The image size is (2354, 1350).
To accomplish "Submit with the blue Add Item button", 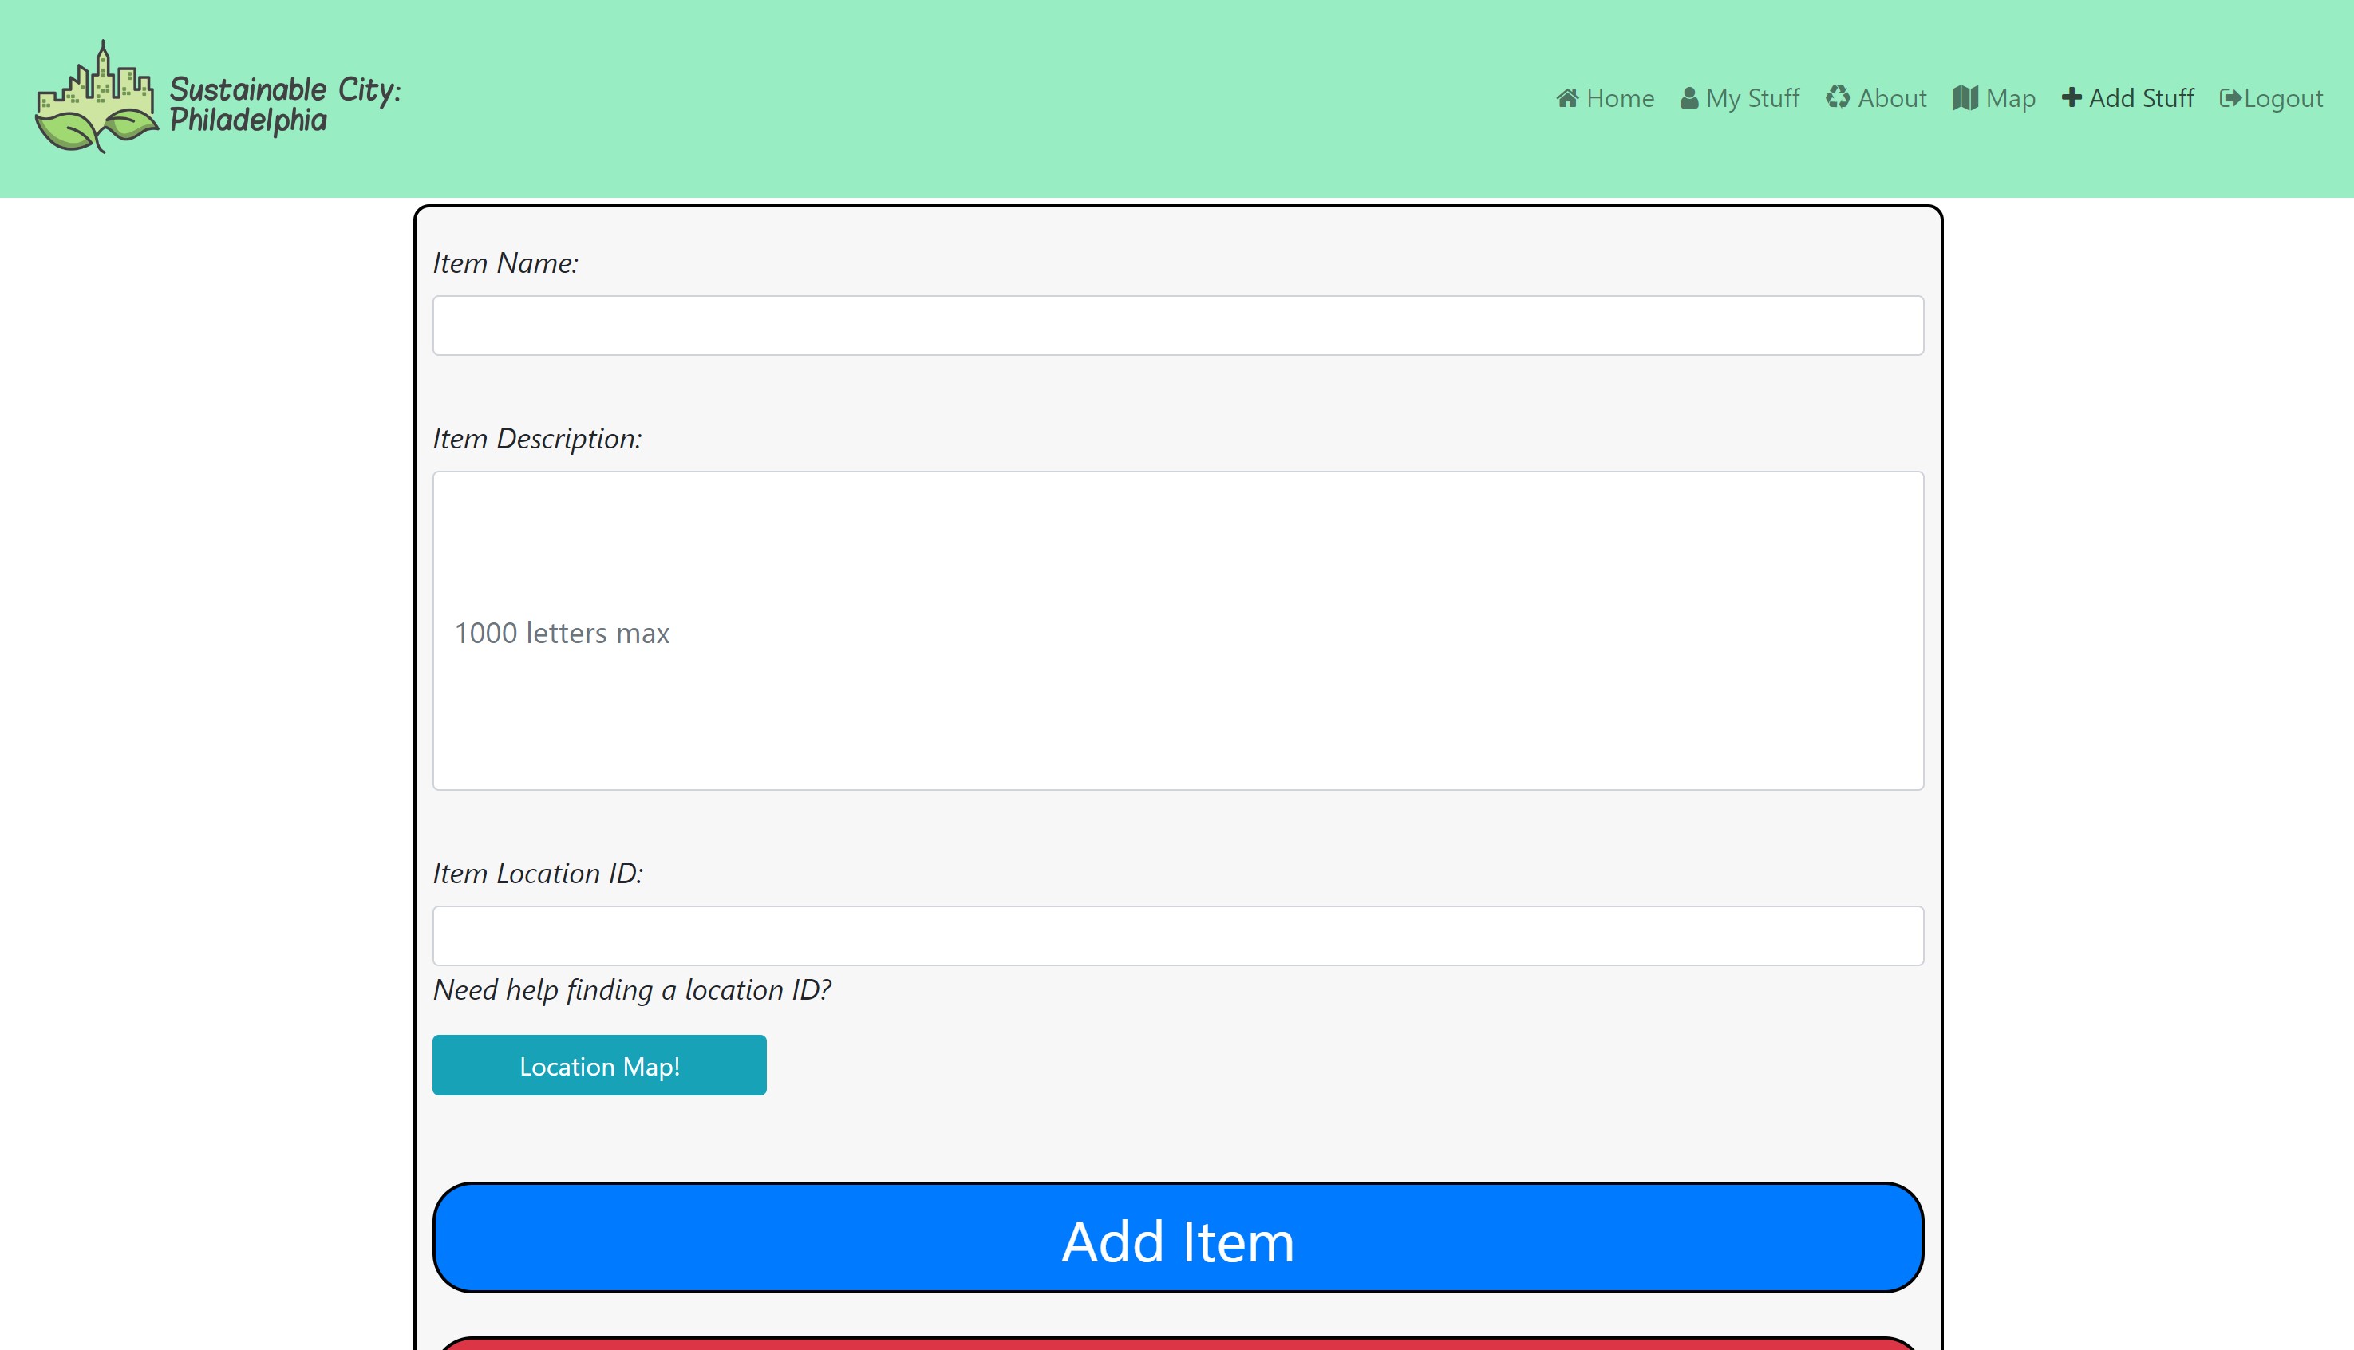I will tap(1178, 1237).
